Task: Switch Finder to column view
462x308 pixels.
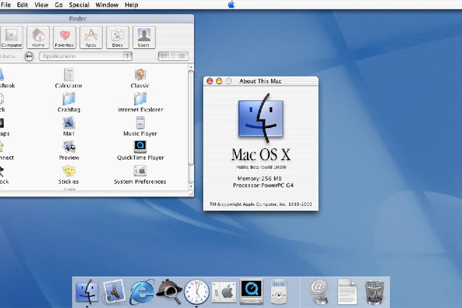Action: (182, 56)
